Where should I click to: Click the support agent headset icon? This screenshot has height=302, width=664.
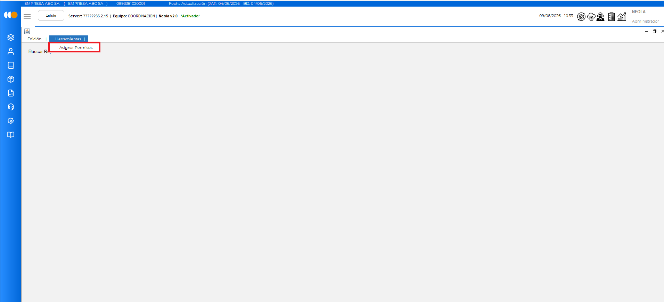tap(600, 16)
